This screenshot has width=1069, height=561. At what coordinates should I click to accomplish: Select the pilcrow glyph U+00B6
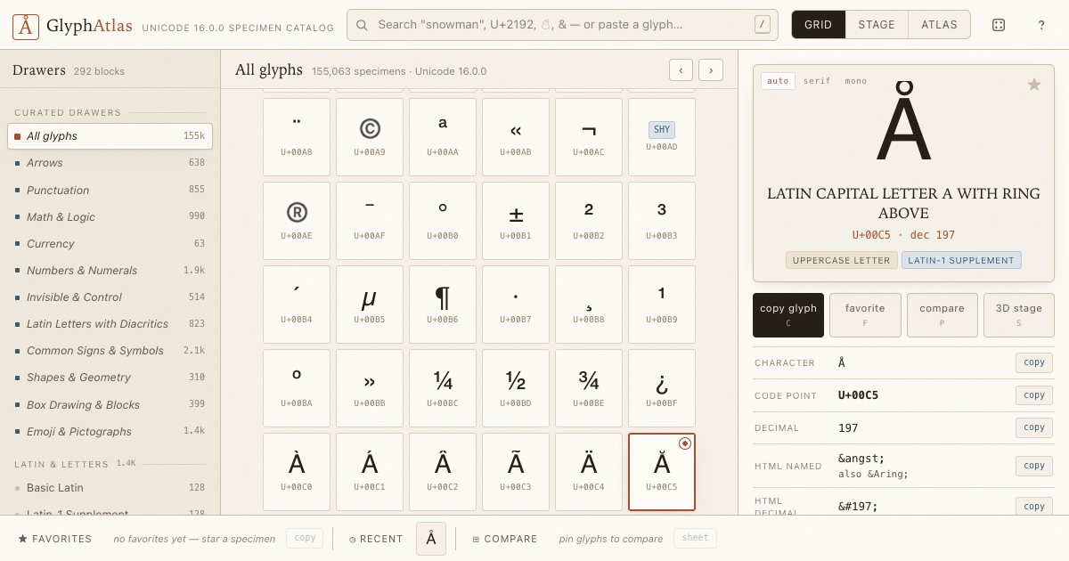(443, 304)
